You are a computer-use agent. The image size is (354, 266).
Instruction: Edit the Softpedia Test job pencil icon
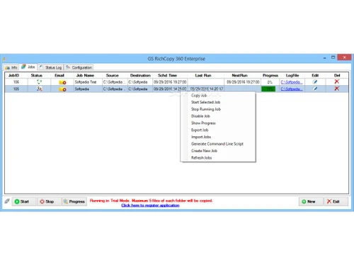point(315,82)
